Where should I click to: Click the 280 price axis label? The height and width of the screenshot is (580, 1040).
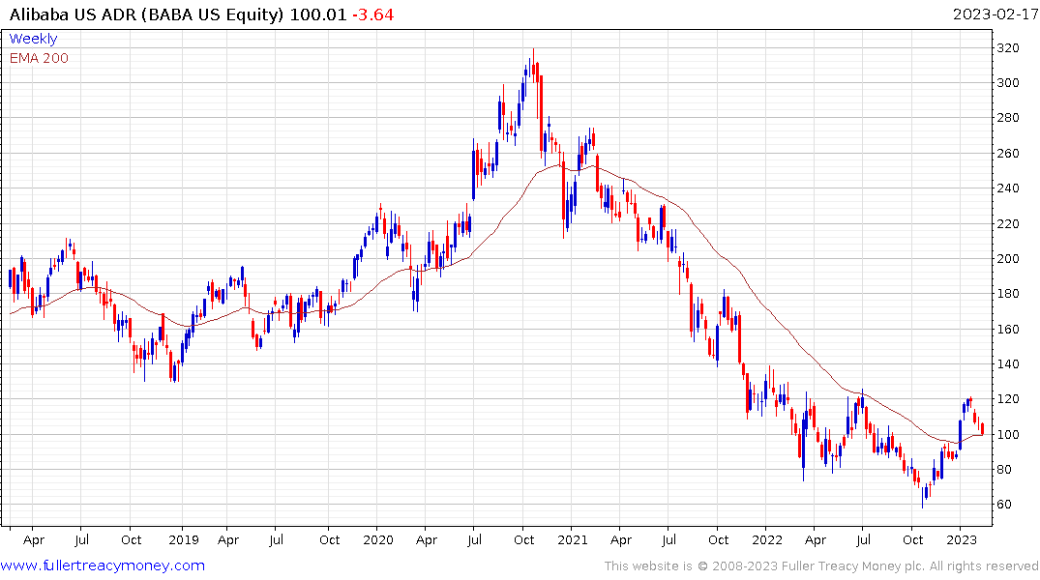[1008, 118]
